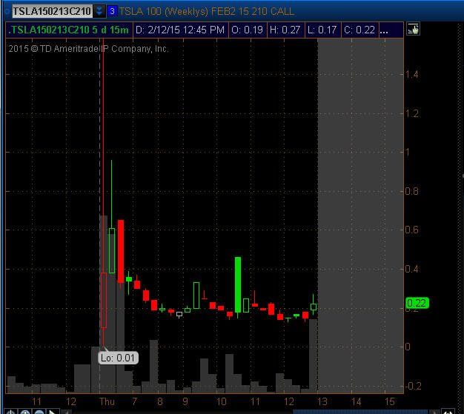464x414 pixels.
Task: Click the 'Thu' date label on time axis
Action: (107, 401)
